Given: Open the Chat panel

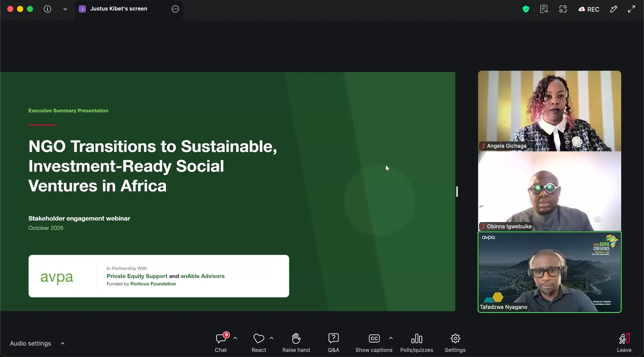Looking at the screenshot, I should click(221, 343).
